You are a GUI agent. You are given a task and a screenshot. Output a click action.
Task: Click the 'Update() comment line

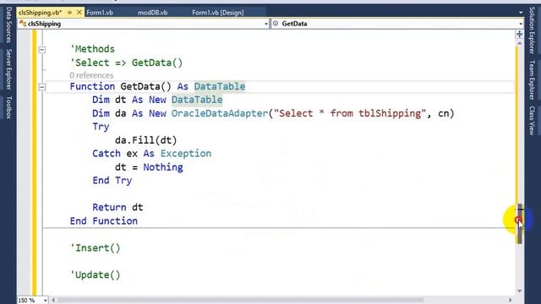pos(95,274)
